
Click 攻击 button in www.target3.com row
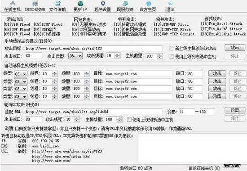217,88
